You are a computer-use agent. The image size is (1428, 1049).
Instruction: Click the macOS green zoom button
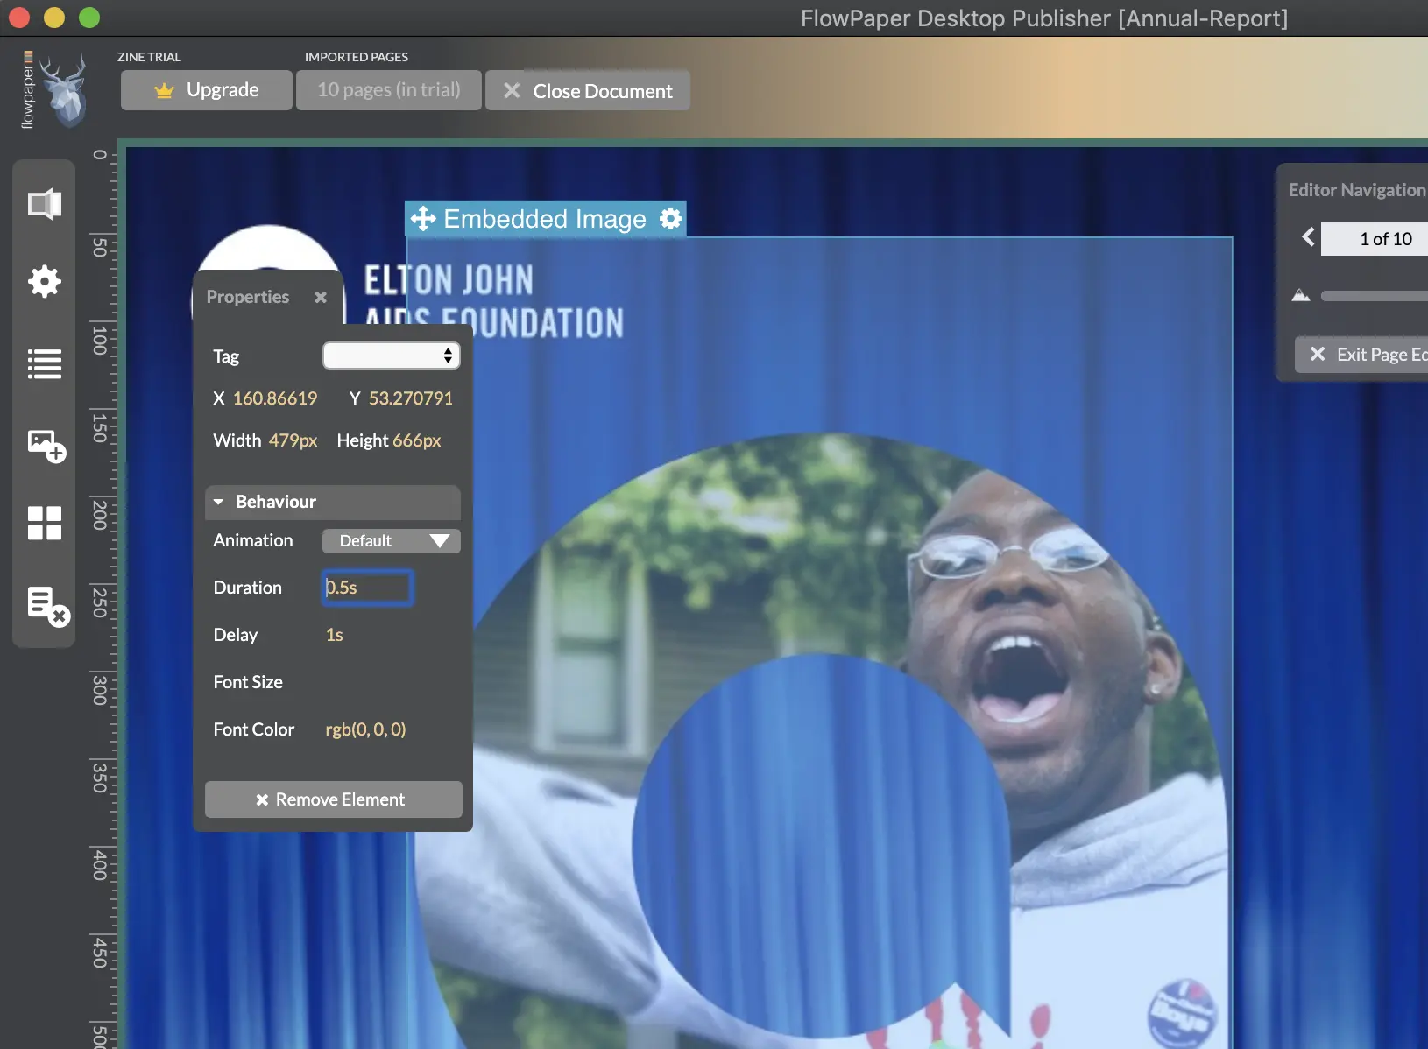[x=89, y=18]
